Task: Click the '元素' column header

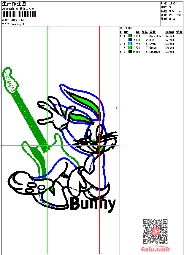Action: point(179,32)
